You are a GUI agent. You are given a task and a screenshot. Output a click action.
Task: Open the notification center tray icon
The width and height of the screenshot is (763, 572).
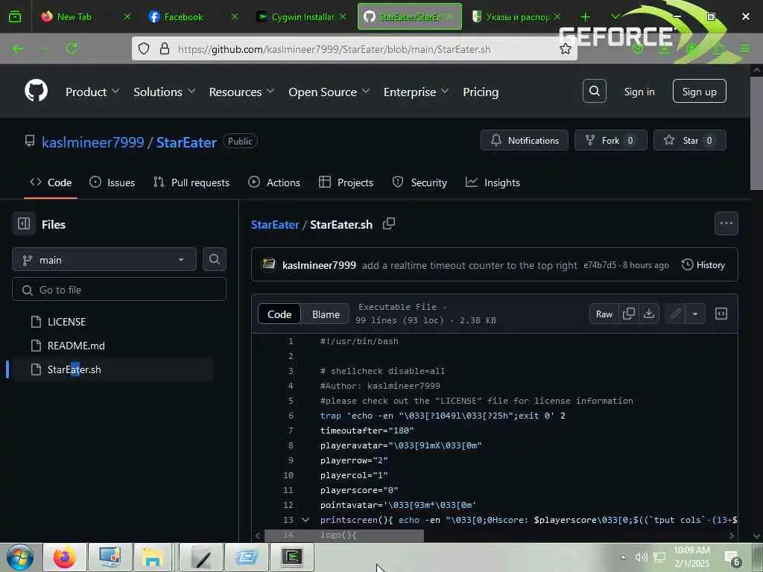click(x=732, y=558)
